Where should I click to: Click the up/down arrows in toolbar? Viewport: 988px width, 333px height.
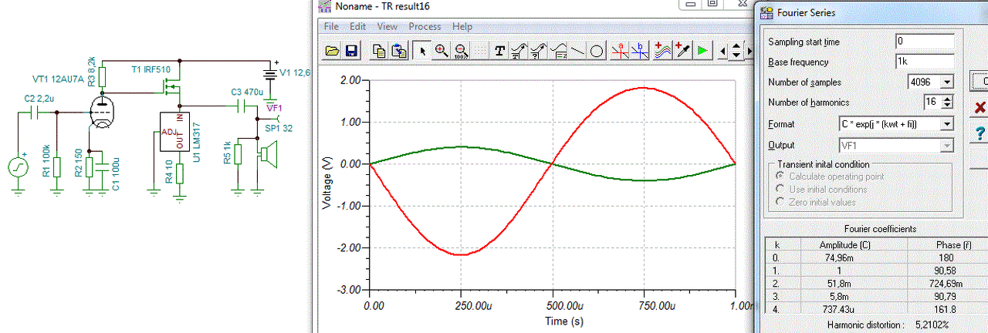pyautogui.click(x=736, y=51)
